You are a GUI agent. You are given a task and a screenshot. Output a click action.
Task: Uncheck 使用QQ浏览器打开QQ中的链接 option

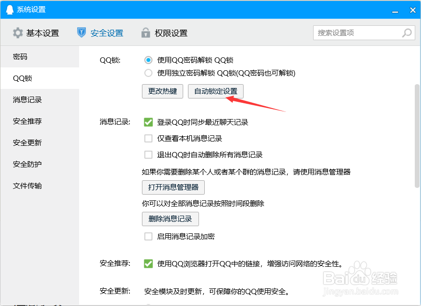(x=148, y=264)
